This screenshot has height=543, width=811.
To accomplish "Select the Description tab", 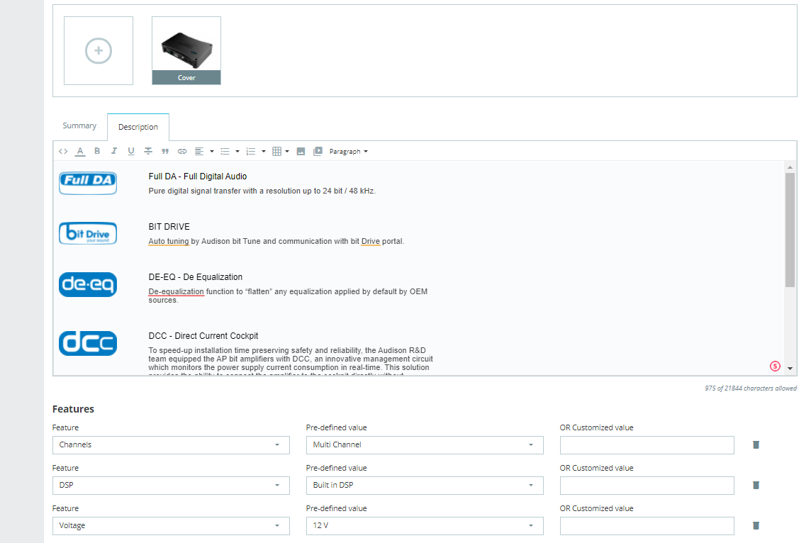I will pyautogui.click(x=138, y=127).
